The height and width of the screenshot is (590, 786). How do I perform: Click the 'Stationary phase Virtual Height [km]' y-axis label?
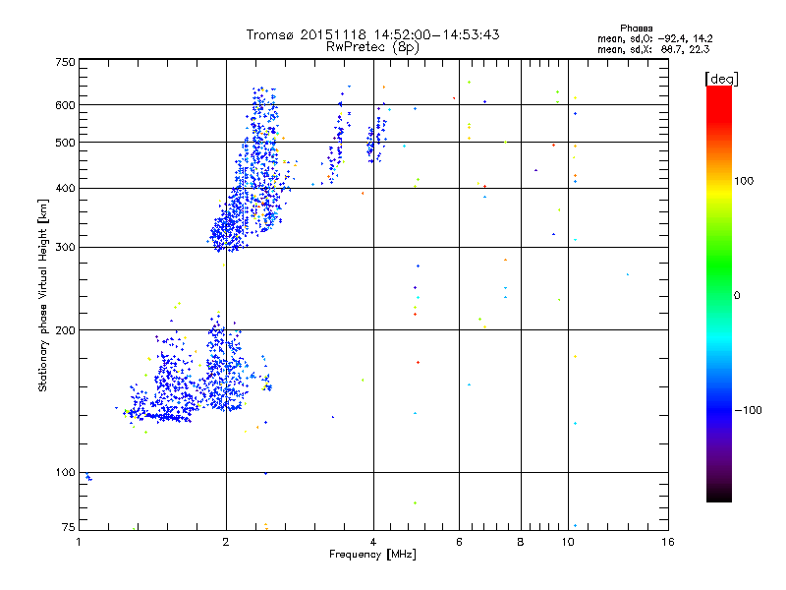[42, 296]
